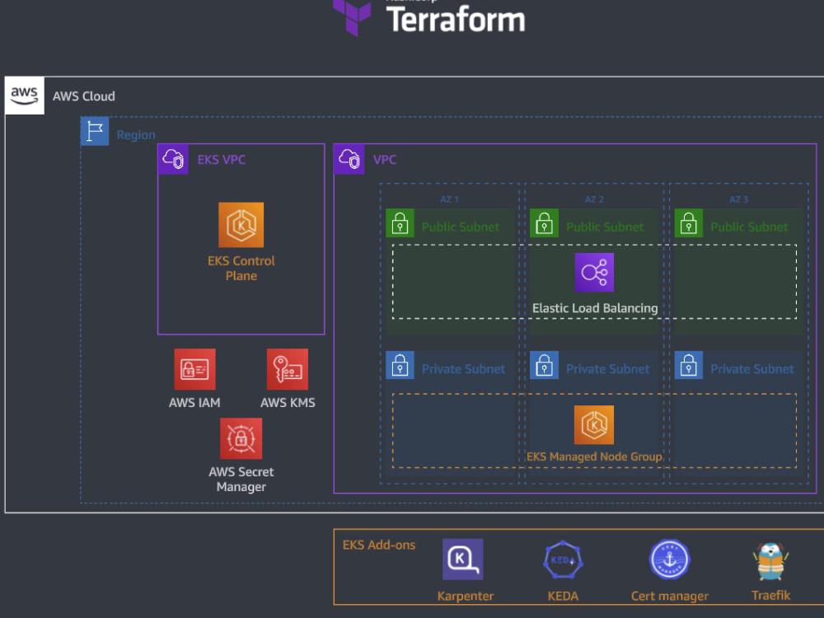Open the Cert manager anchor icon

coord(669,559)
